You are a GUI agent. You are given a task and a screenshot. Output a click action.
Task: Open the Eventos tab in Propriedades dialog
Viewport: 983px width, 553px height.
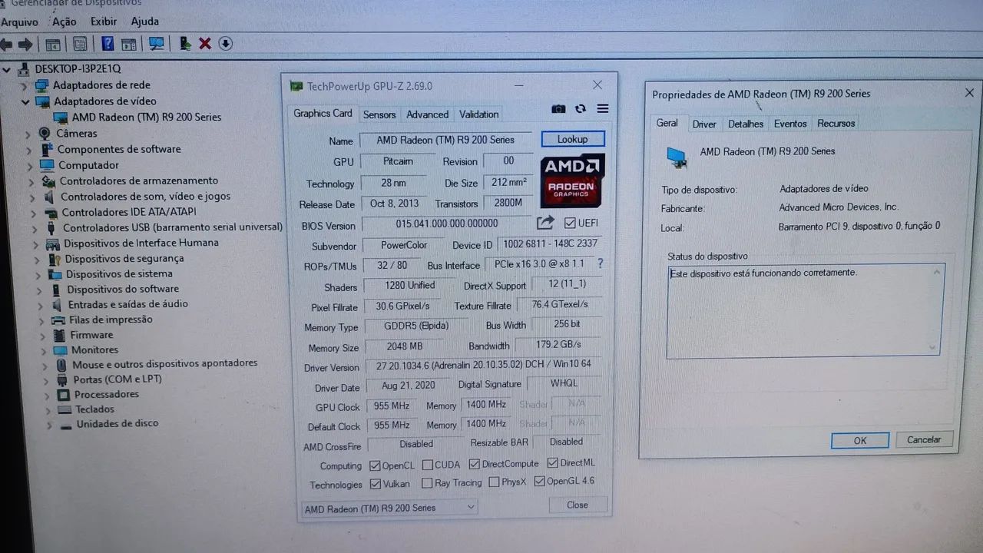coord(790,124)
